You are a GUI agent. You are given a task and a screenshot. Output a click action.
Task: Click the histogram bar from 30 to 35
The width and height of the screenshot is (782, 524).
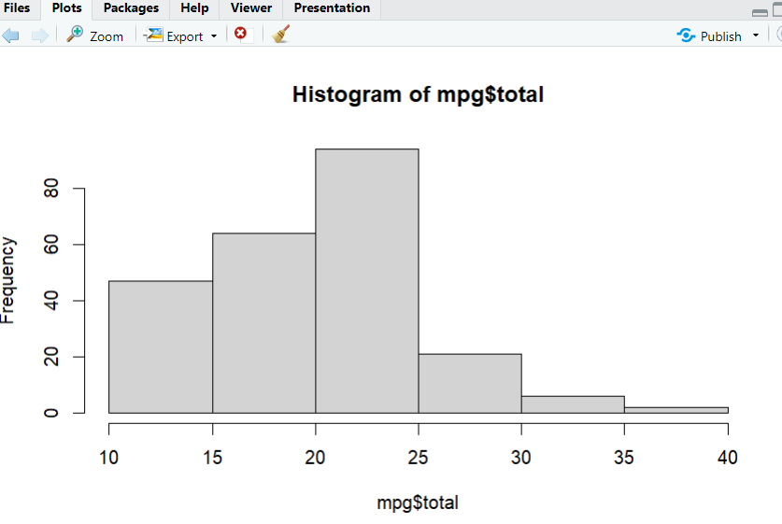click(x=573, y=404)
